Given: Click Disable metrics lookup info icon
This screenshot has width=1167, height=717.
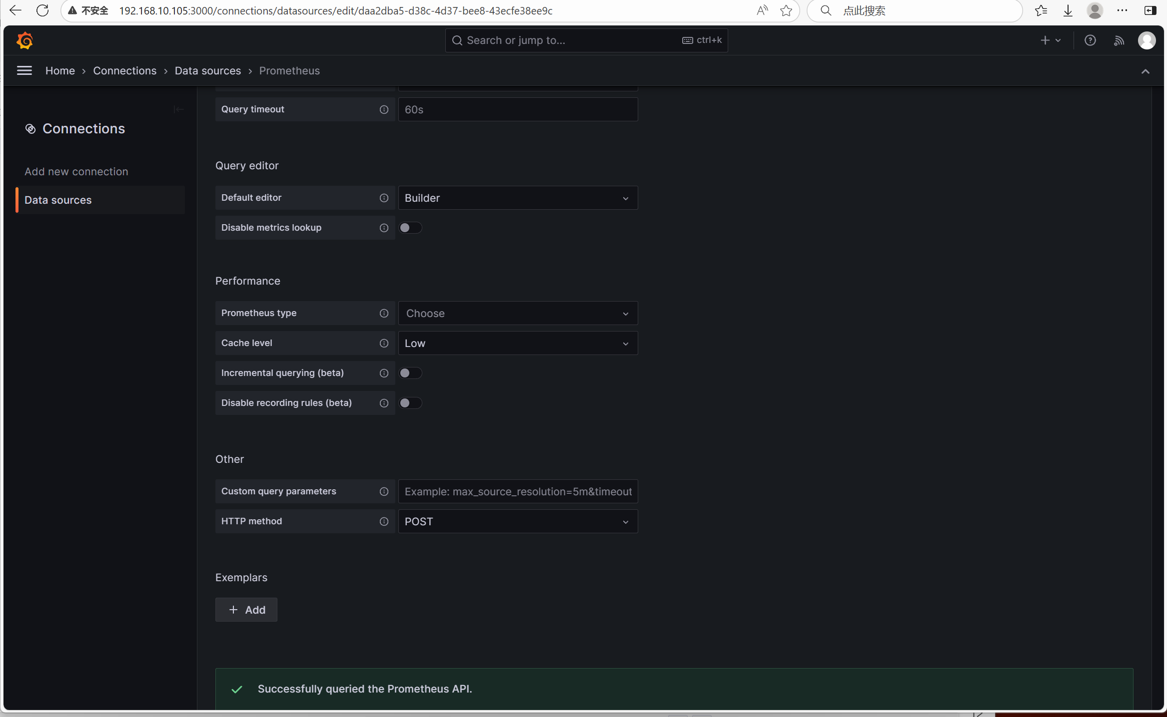Looking at the screenshot, I should 384,228.
